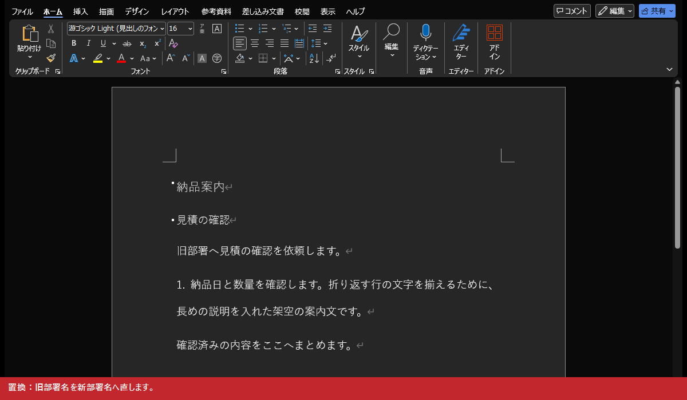
Task: Click the Justify alignment icon
Action: [285, 43]
